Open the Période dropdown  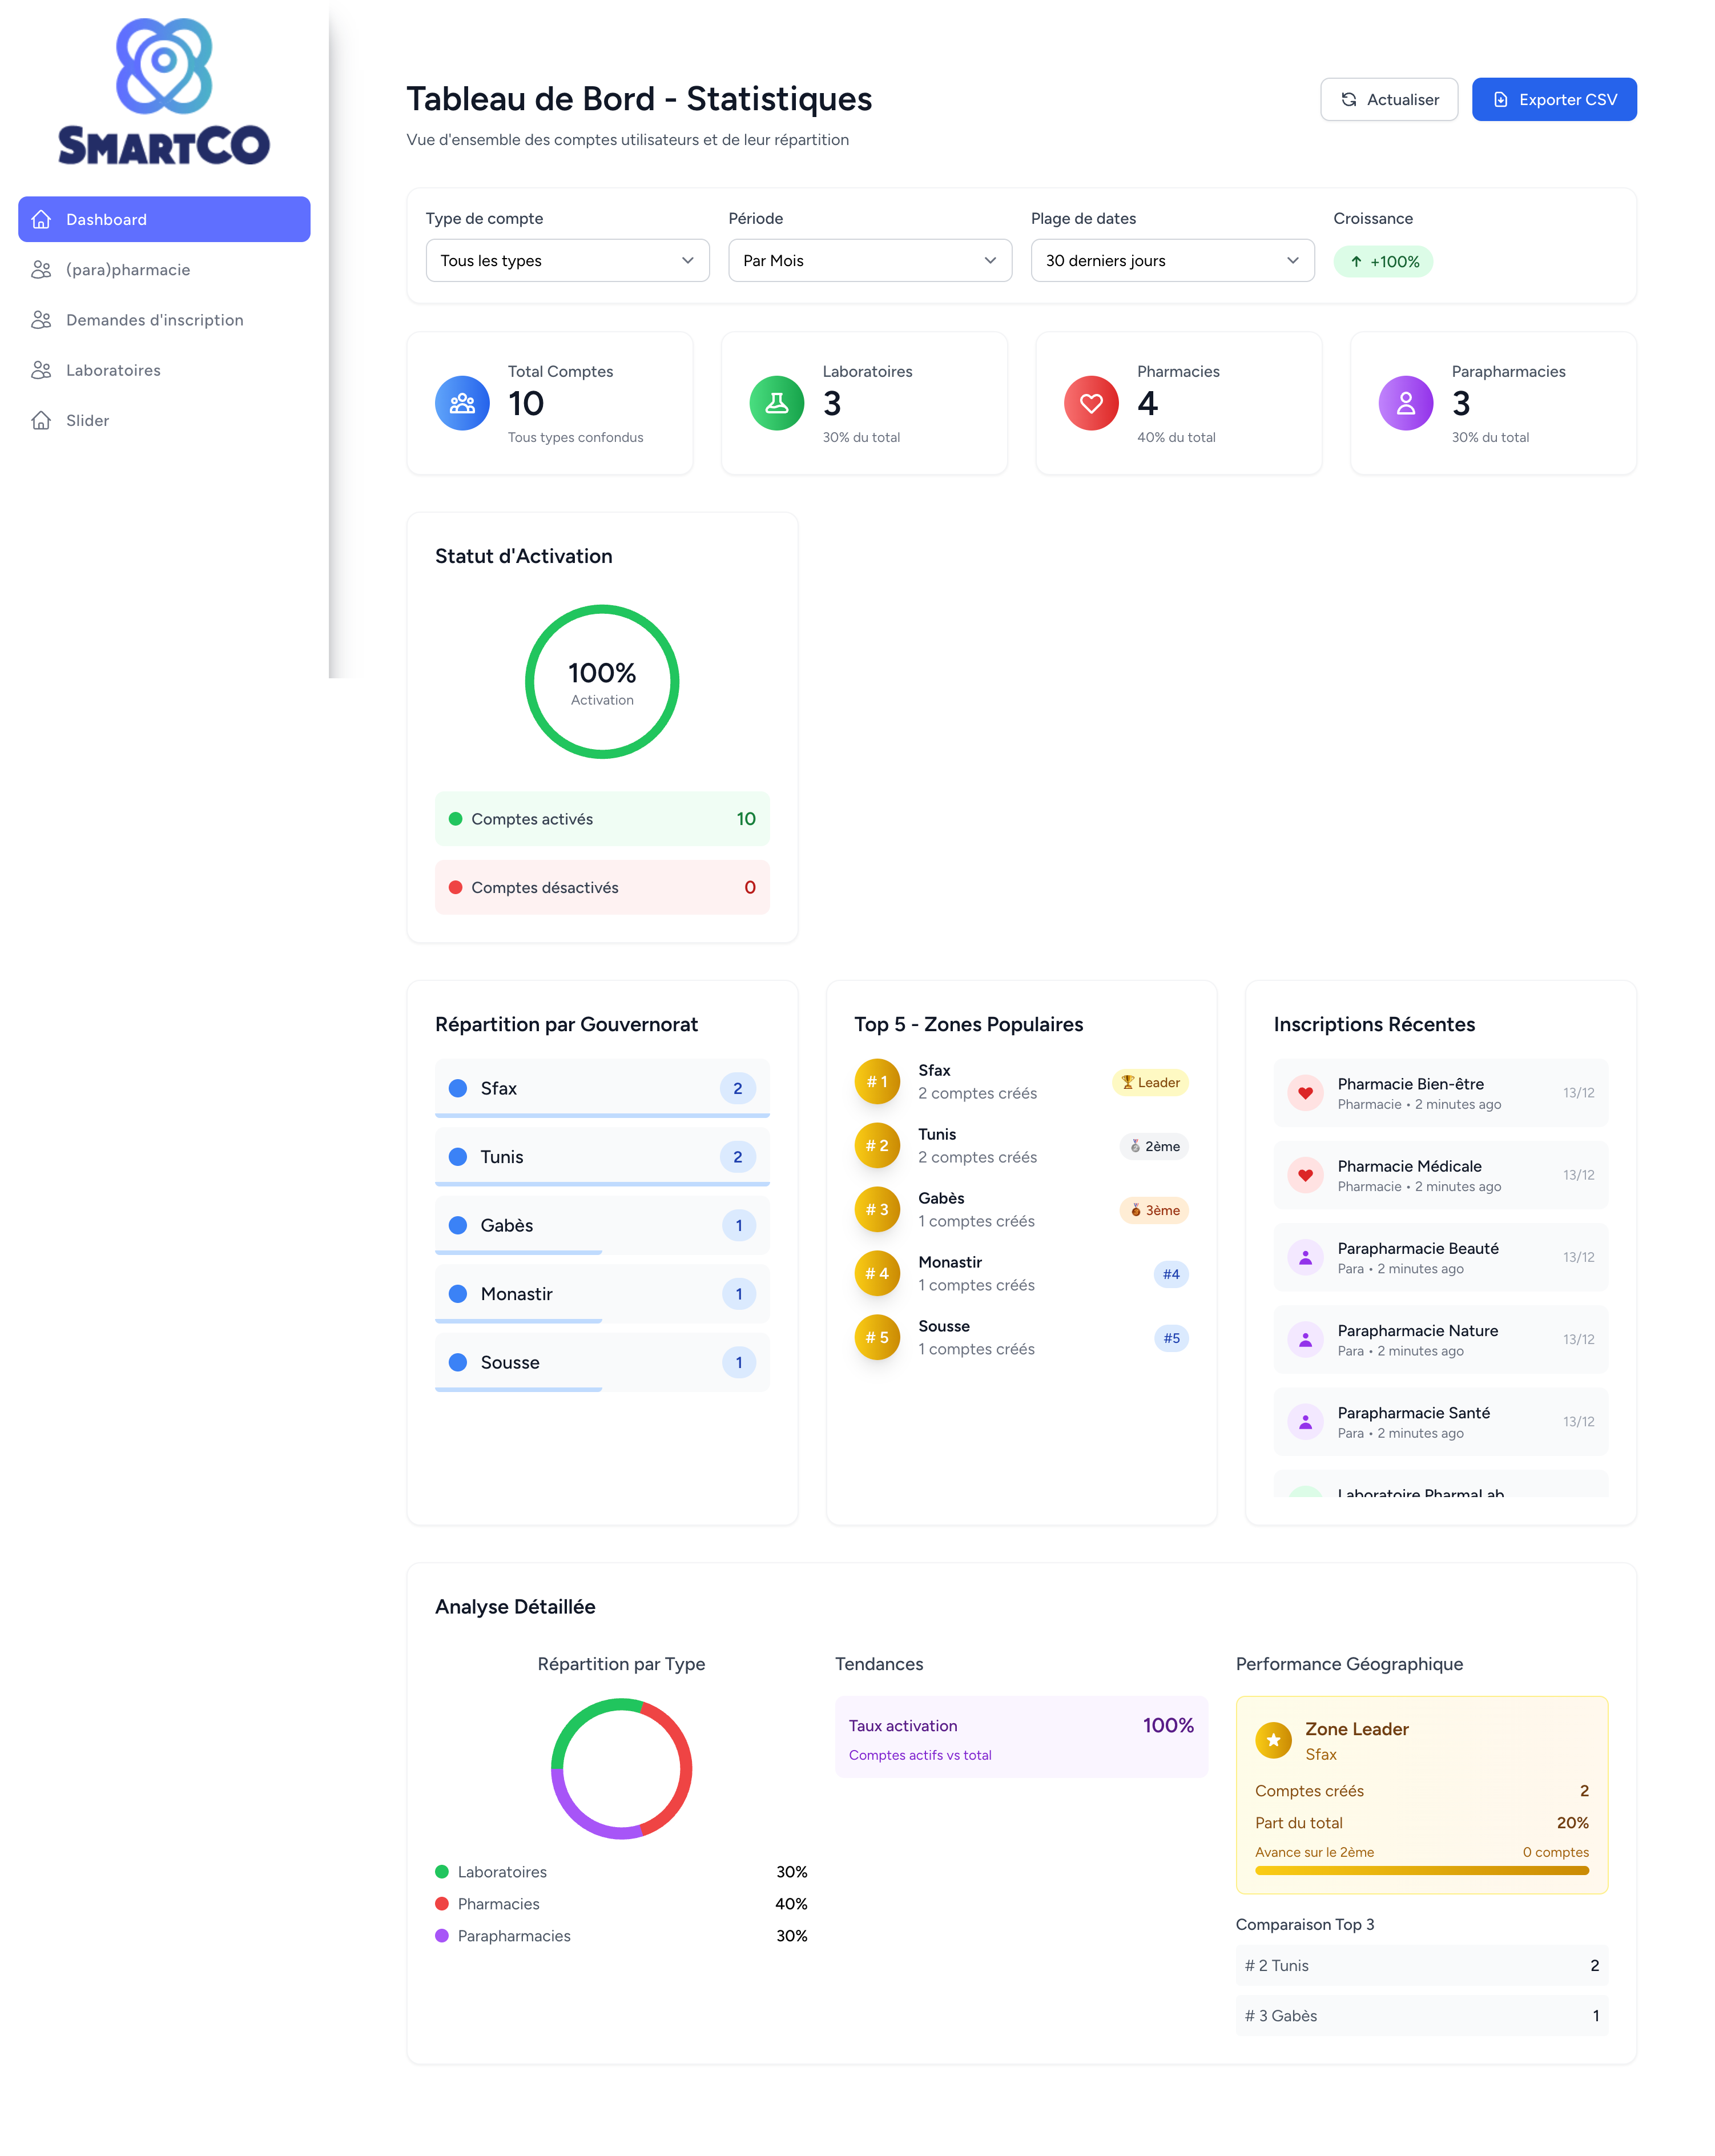[x=870, y=260]
